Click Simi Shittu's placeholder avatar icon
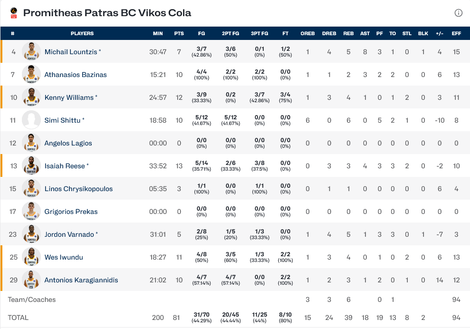Viewport: 470px width, 329px height. (x=31, y=120)
